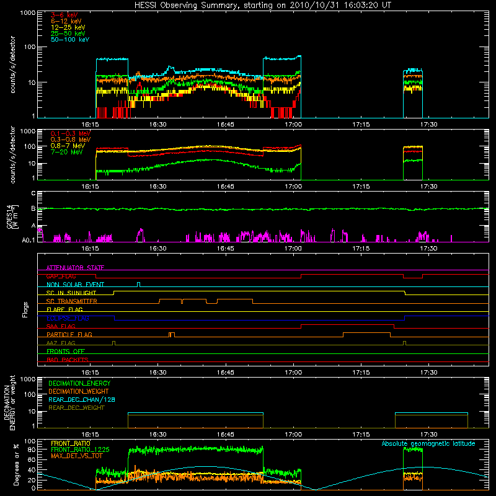Click the 17:15 tick under the MeV plot
496x496 pixels.
[x=361, y=187]
